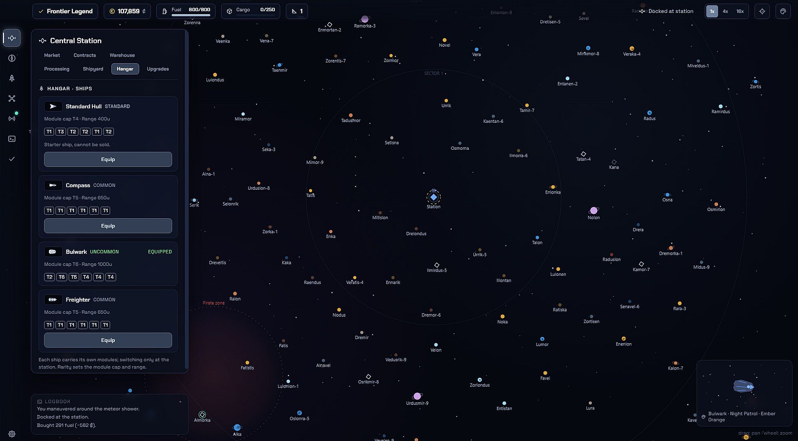The height and width of the screenshot is (441, 798).
Task: Open the Station panel in the sidebar
Action: tap(12, 38)
